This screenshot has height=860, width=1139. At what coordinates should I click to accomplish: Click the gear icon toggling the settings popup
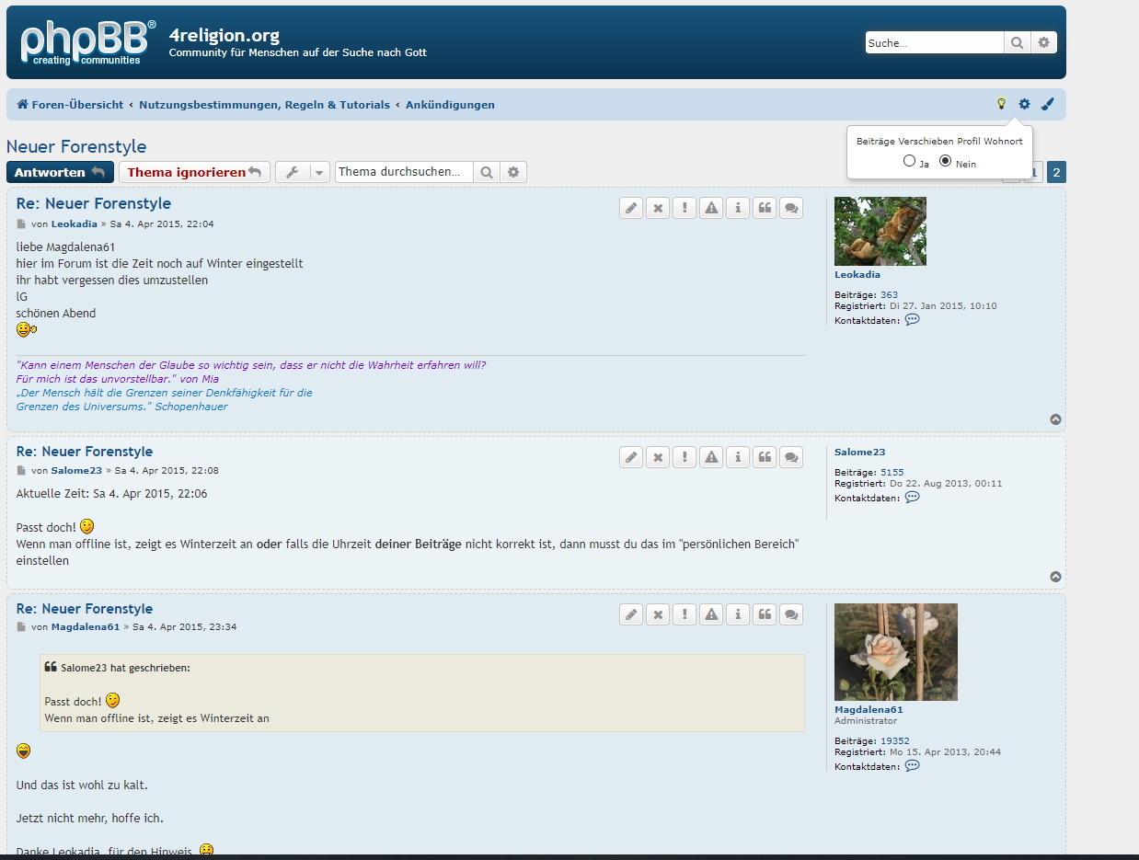[1024, 104]
